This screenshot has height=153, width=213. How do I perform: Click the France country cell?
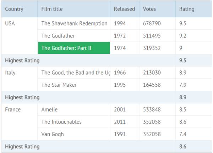pos(19,122)
